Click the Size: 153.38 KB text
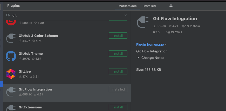 pos(149,70)
